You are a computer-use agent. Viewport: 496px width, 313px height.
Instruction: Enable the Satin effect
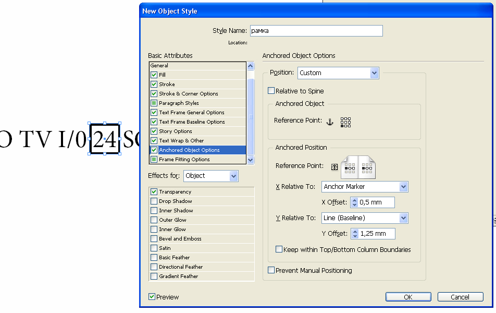[x=154, y=248]
